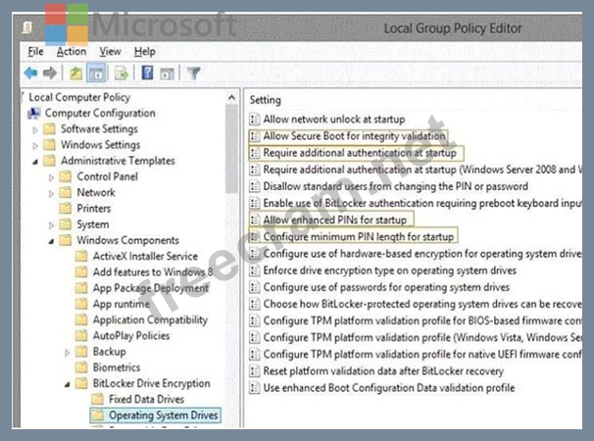The width and height of the screenshot is (594, 441).
Task: Open the View menu
Action: point(110,52)
